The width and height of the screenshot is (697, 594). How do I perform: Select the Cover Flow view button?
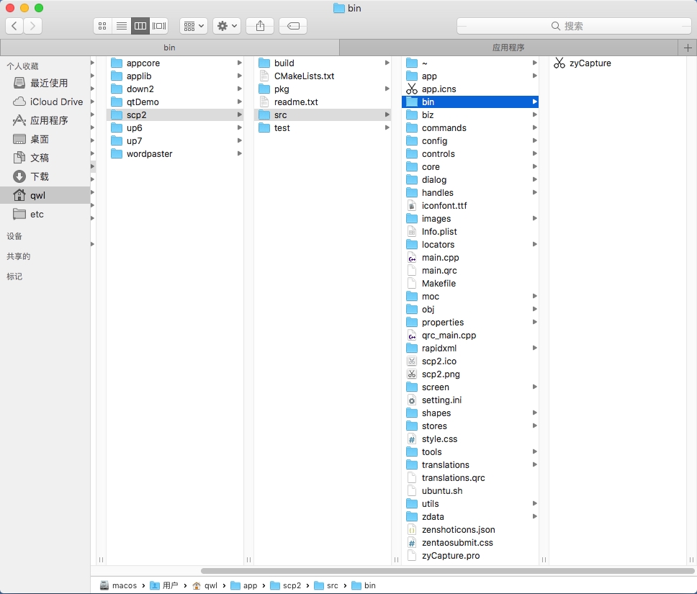coord(159,26)
